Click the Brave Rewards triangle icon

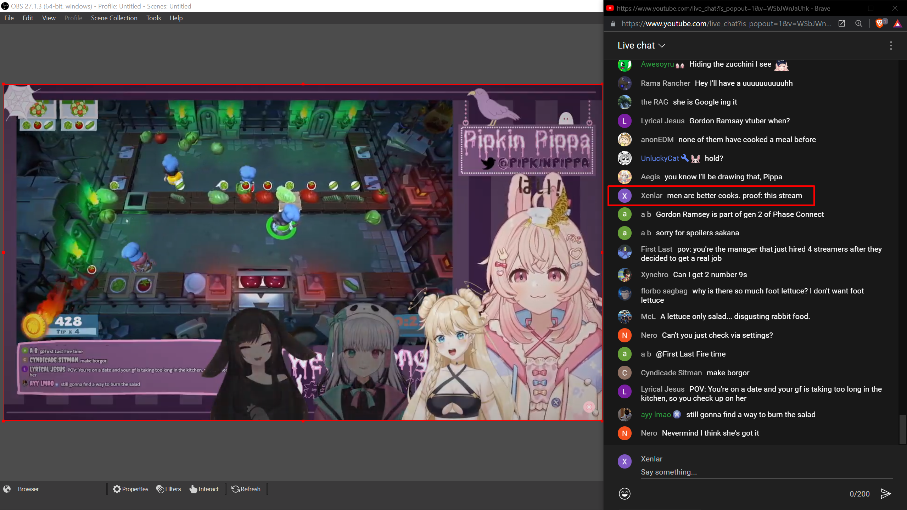click(x=897, y=24)
